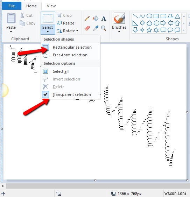
Task: Select the Eraser tool
Action: click(87, 28)
